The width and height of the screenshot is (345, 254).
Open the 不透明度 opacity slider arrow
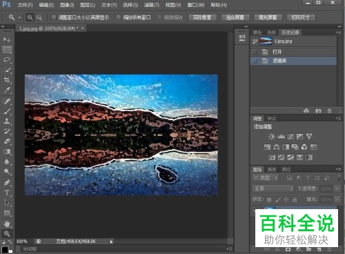tap(337, 189)
